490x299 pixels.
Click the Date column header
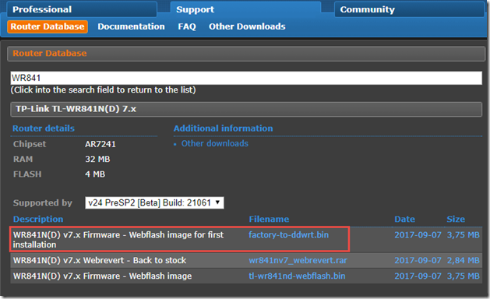[x=404, y=219]
